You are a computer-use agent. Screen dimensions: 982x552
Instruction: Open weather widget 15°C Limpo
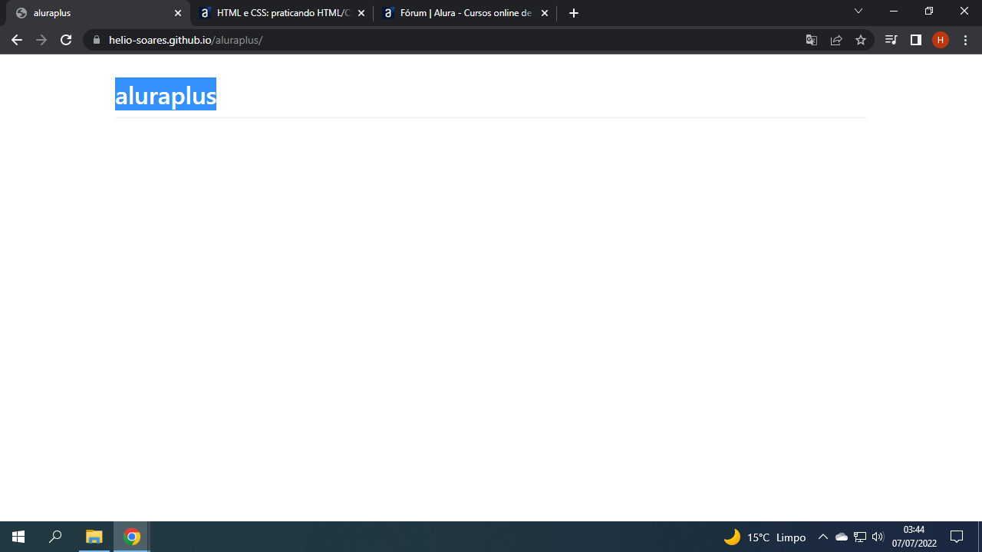coord(765,537)
